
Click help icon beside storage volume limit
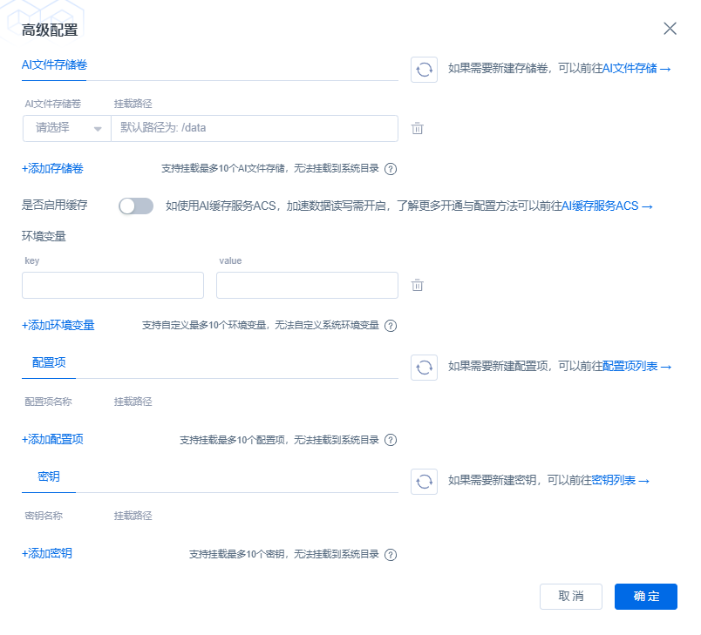[391, 169]
